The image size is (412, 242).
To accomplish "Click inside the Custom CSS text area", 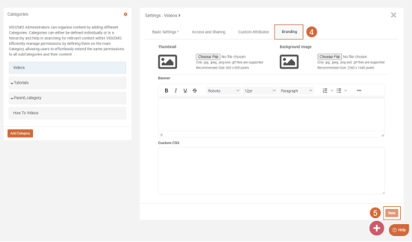I will click(271, 171).
